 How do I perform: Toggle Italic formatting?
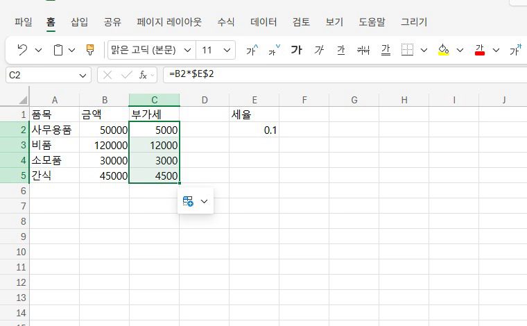[x=318, y=50]
